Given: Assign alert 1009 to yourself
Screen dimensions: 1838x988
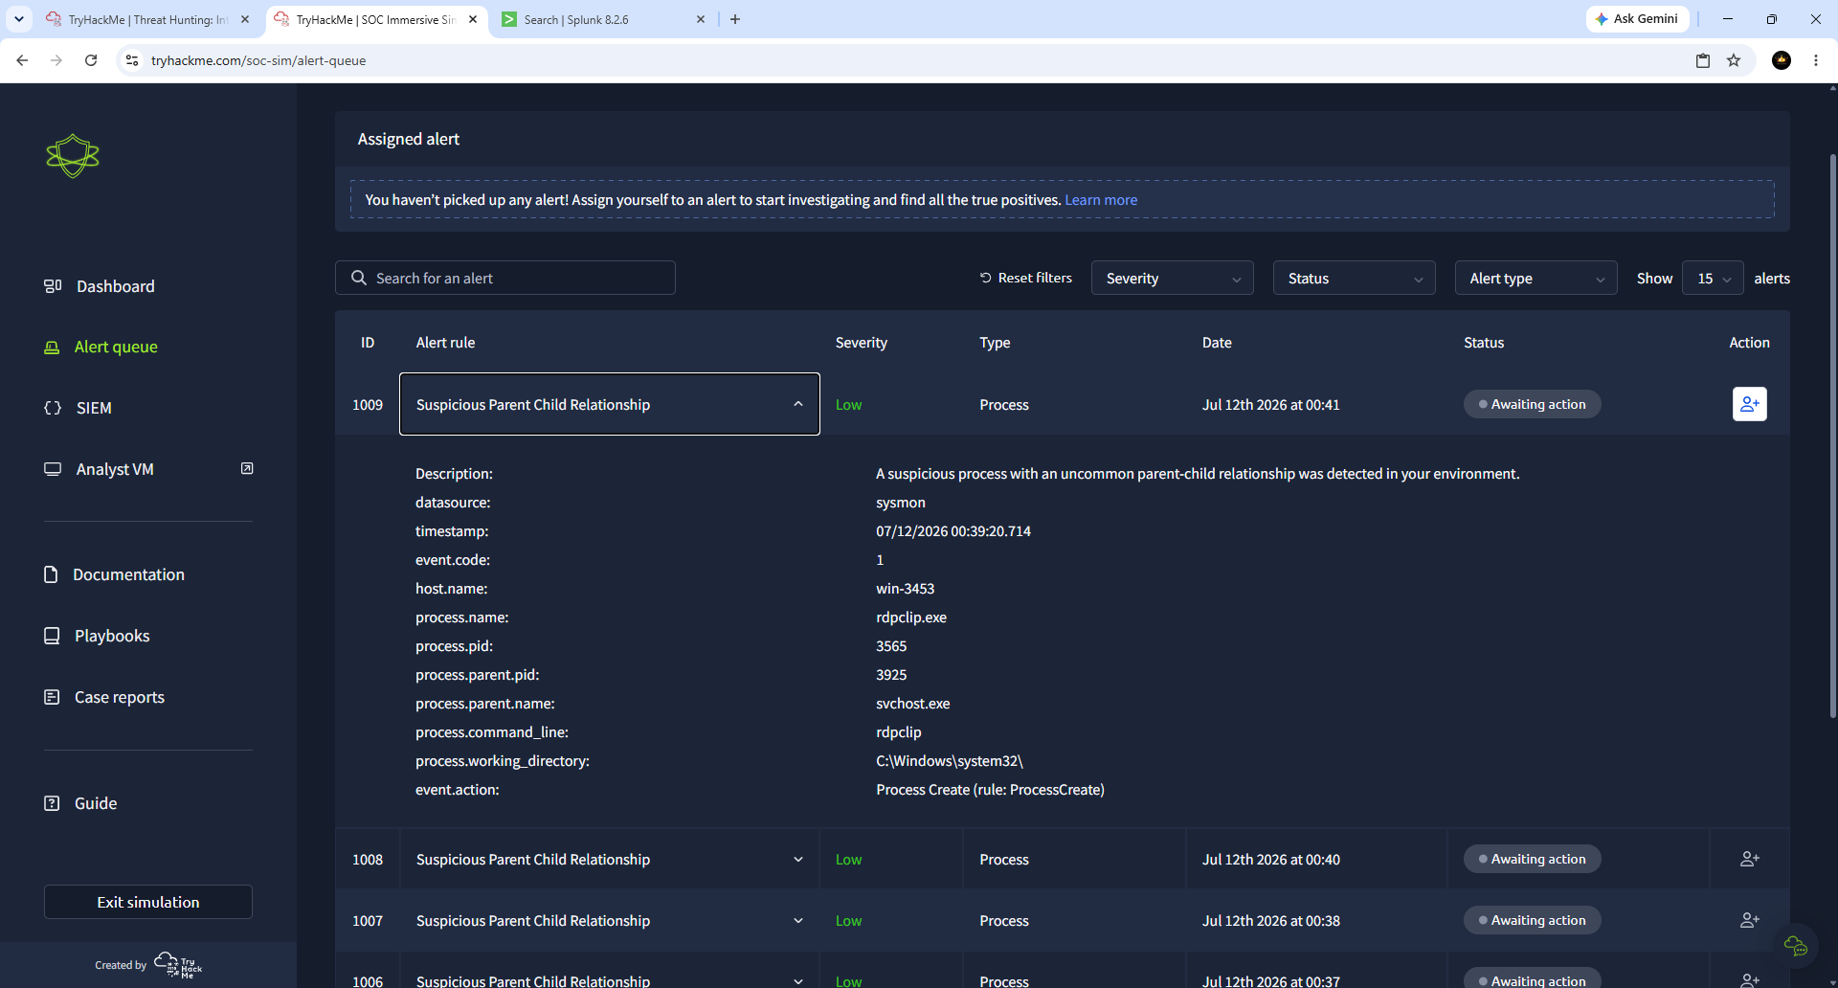Looking at the screenshot, I should tap(1749, 404).
